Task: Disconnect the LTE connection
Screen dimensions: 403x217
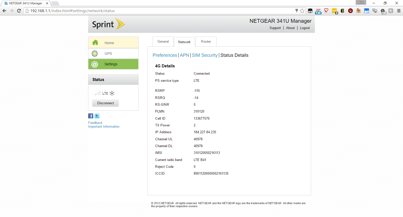Action: coord(106,103)
